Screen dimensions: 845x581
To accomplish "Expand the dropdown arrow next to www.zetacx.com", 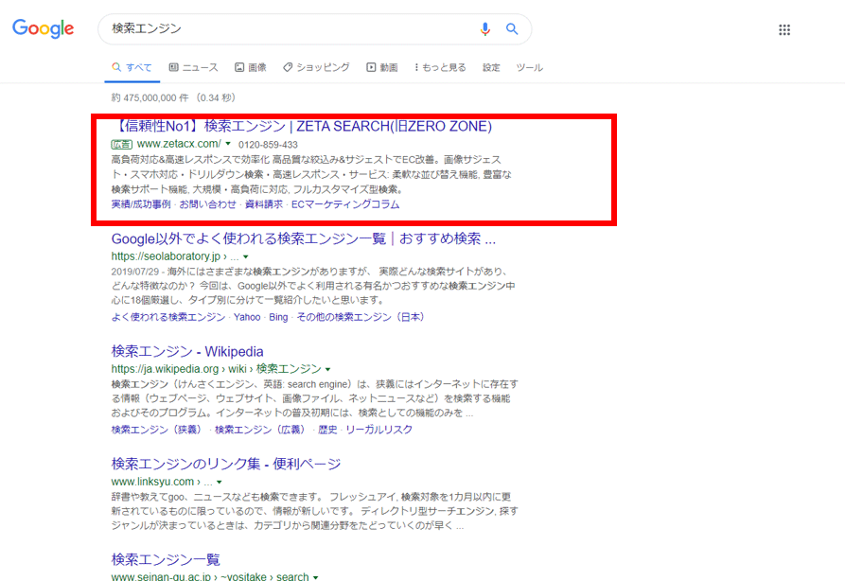I will [228, 144].
